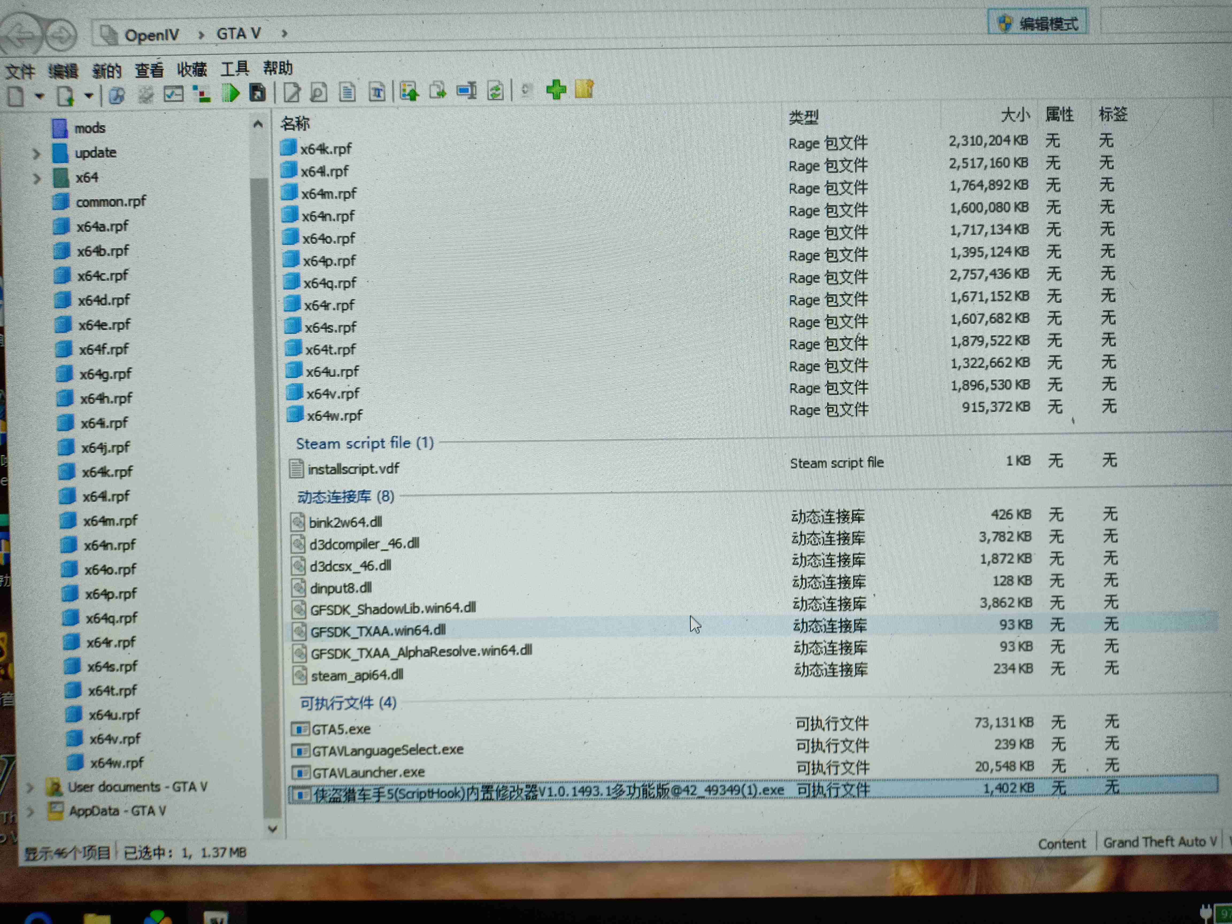This screenshot has height=924, width=1232.
Task: Go back with the left arrow button
Action: pos(21,35)
